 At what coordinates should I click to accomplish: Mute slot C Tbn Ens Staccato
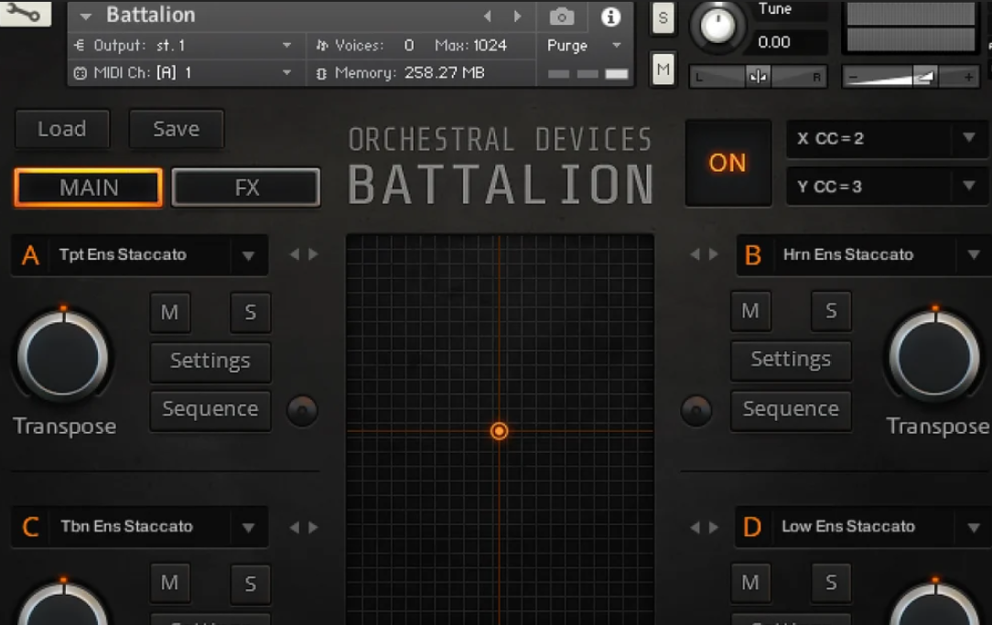click(x=169, y=583)
